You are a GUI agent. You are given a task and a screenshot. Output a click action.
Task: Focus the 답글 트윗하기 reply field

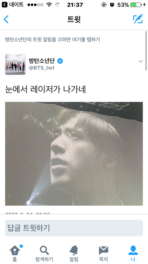tap(74, 228)
